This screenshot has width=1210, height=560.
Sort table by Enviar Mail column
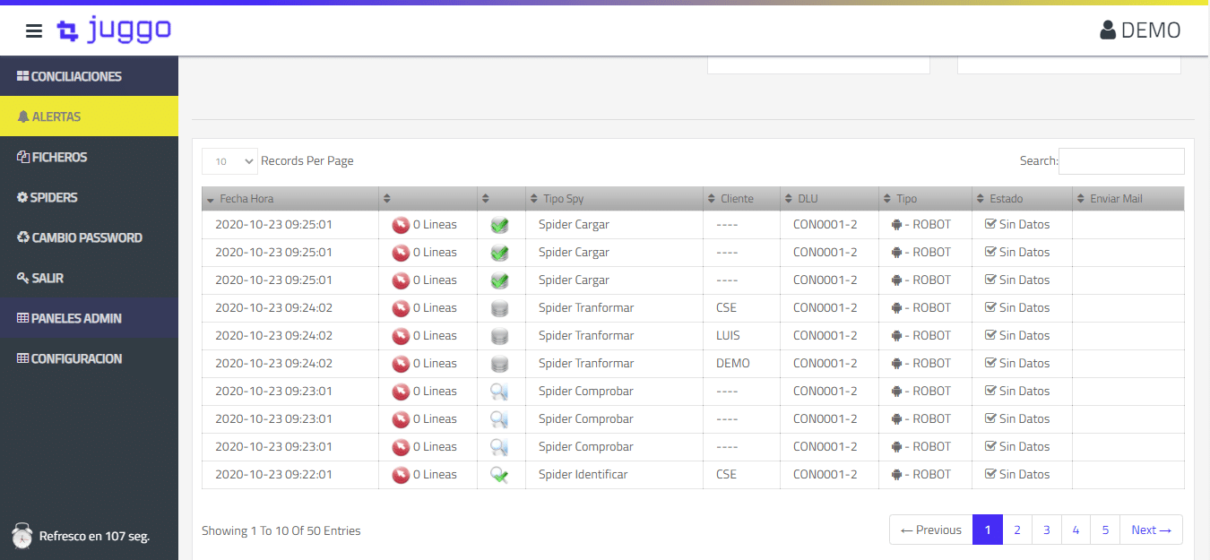pyautogui.click(x=1128, y=199)
